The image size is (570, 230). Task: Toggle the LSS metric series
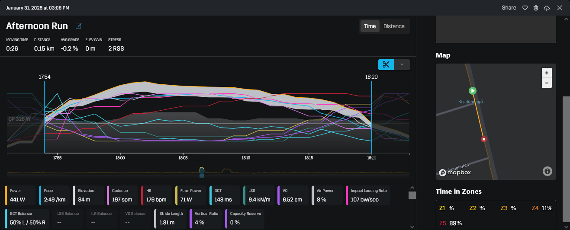259,195
